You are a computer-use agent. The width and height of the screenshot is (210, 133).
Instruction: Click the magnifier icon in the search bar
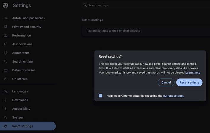click(x=85, y=5)
